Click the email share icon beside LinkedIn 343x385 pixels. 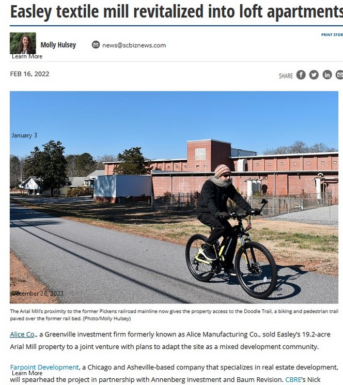click(339, 74)
